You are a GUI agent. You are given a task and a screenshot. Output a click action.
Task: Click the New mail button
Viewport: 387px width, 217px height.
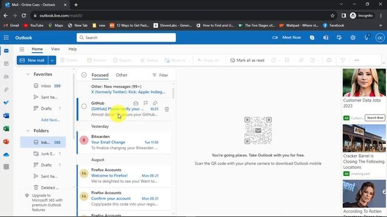coord(32,60)
